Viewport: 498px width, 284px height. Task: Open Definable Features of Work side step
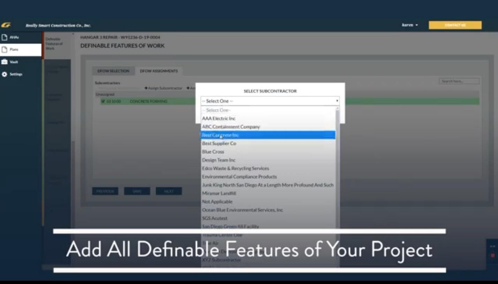pyautogui.click(x=54, y=44)
